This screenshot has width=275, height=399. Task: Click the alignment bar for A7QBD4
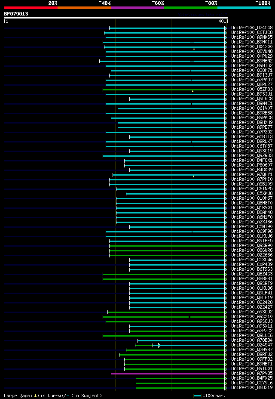coord(181,340)
